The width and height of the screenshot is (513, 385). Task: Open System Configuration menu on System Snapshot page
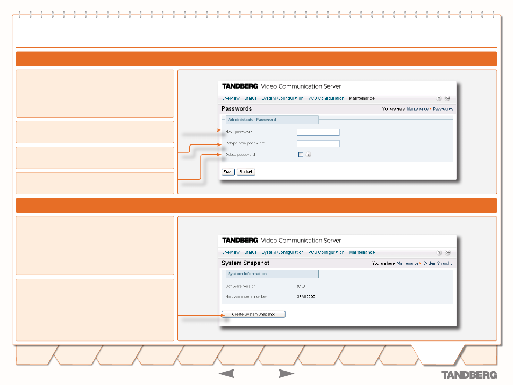282,252
